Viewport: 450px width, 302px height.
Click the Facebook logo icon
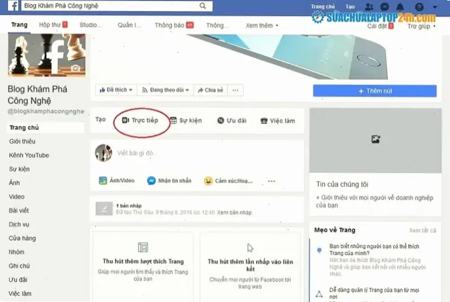click(13, 6)
